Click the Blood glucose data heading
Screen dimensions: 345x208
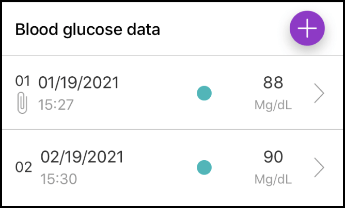pos(88,29)
